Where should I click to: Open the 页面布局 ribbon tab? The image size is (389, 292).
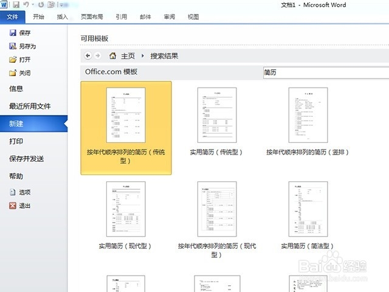click(92, 16)
